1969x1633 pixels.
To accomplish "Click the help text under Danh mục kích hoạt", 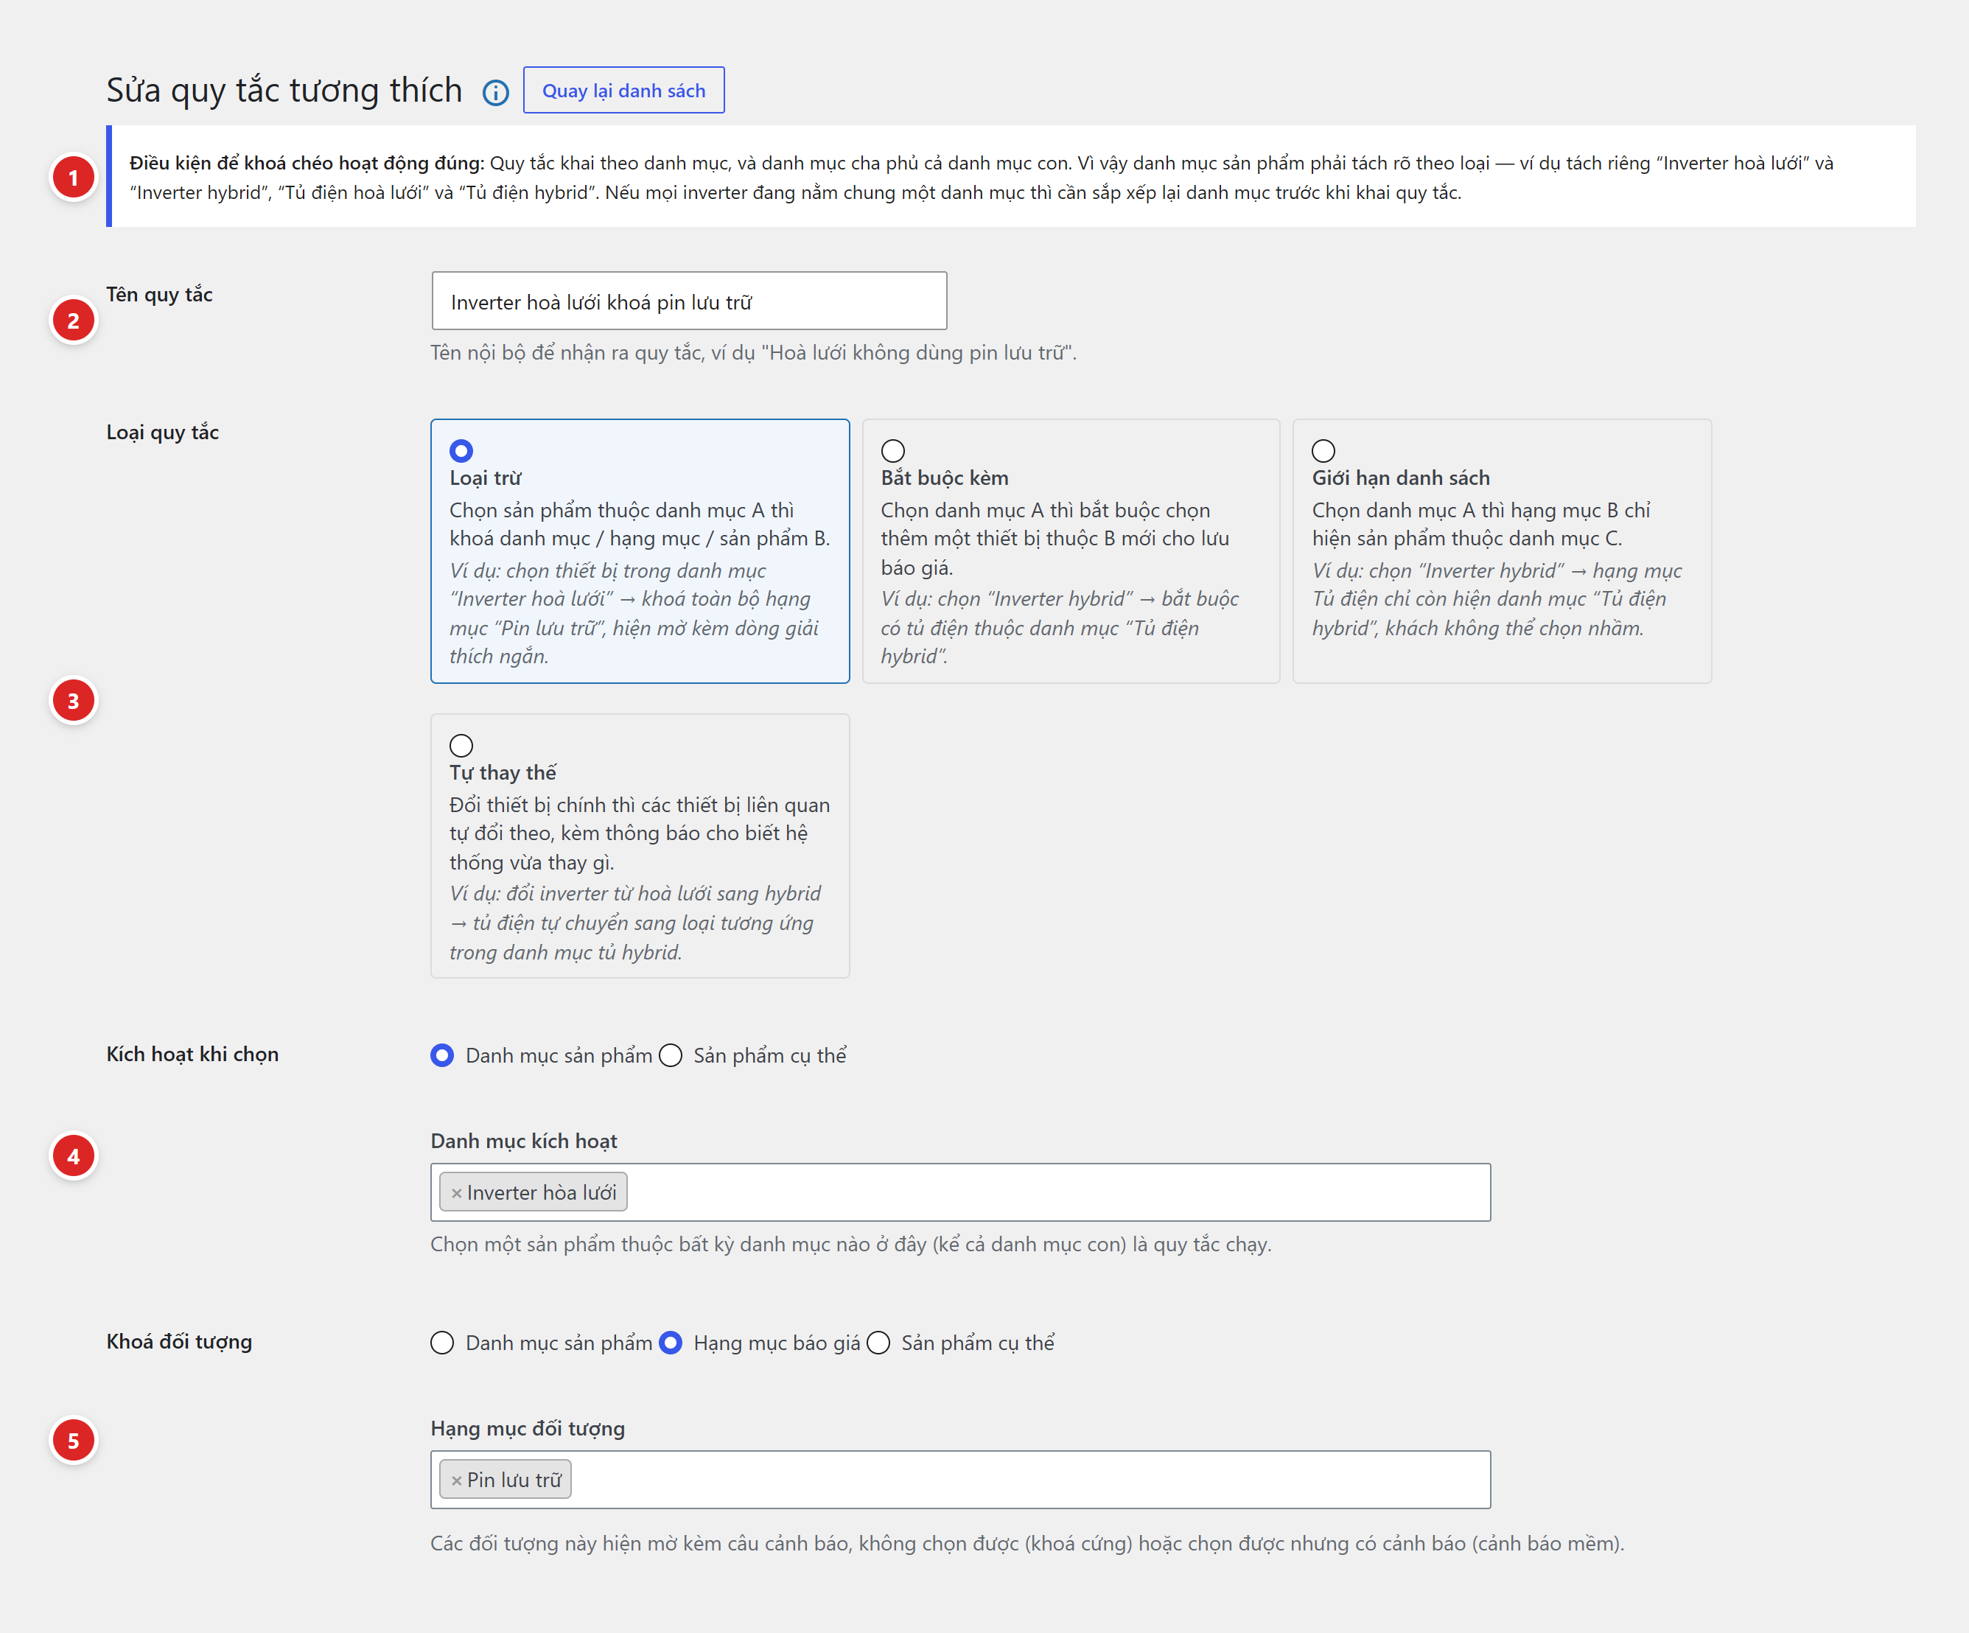I will coord(850,1244).
